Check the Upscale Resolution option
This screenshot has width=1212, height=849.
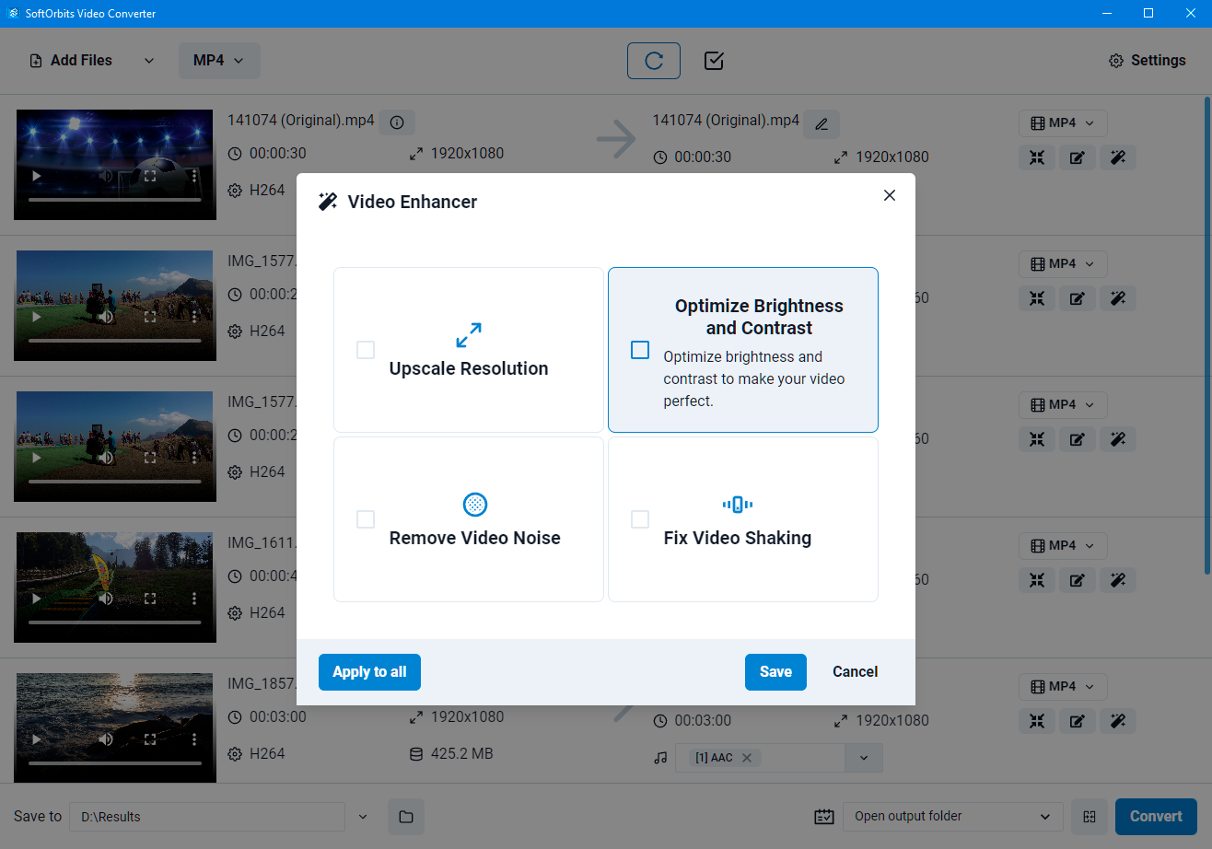tap(366, 350)
